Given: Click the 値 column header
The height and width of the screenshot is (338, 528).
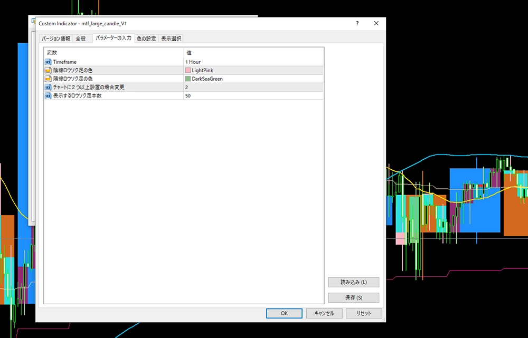Looking at the screenshot, I should point(189,53).
